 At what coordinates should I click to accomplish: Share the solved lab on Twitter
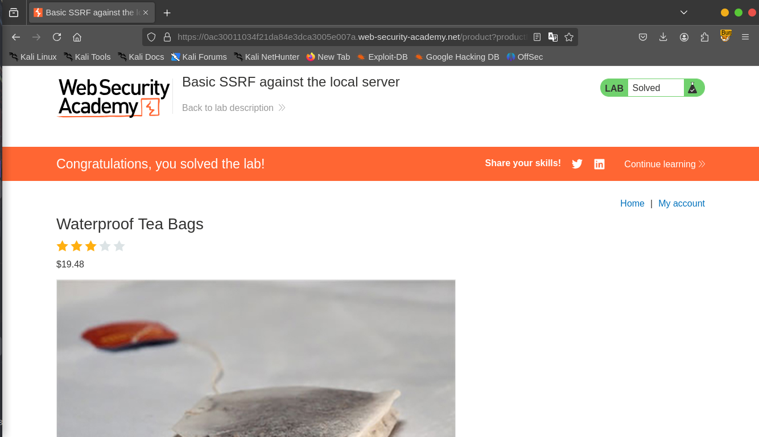point(577,164)
